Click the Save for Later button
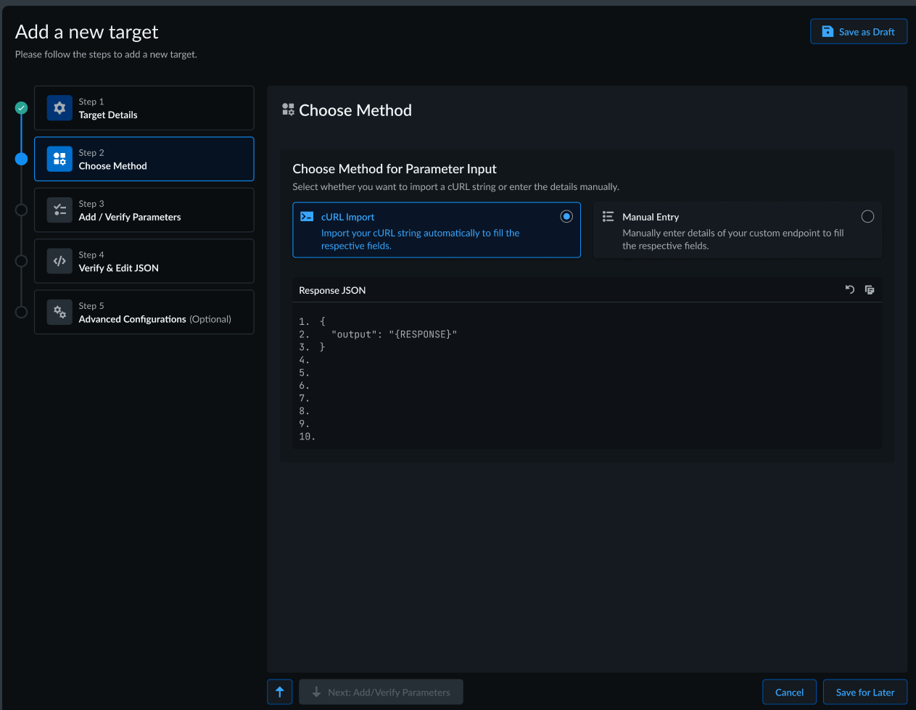 865,692
